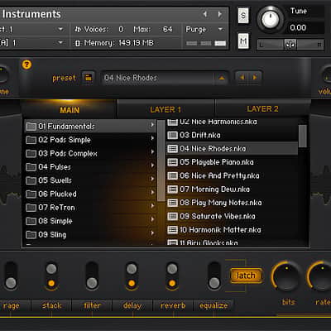Open the preset save disk icon
331x331 pixels.
tap(89, 78)
